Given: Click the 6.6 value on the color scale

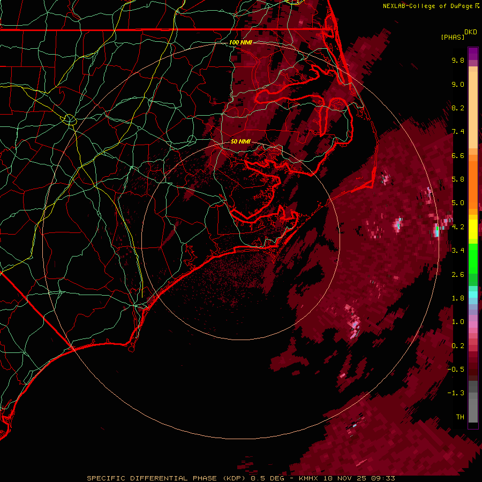Looking at the screenshot, I should [x=458, y=155].
